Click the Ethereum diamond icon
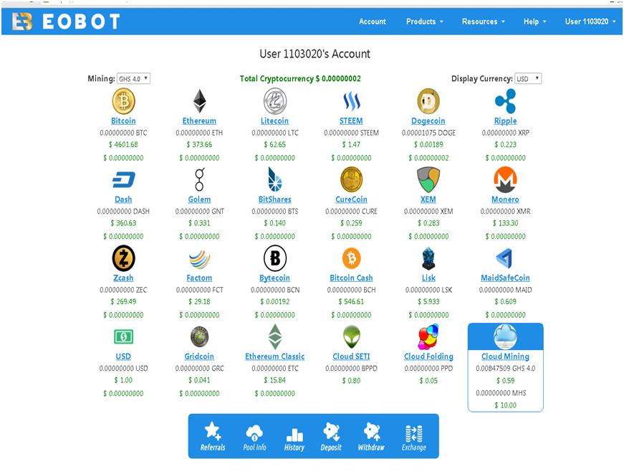624x472 pixels. point(199,100)
